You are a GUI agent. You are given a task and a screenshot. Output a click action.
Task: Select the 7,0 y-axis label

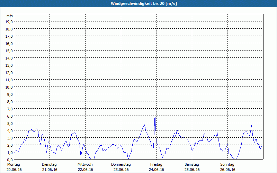9,109
